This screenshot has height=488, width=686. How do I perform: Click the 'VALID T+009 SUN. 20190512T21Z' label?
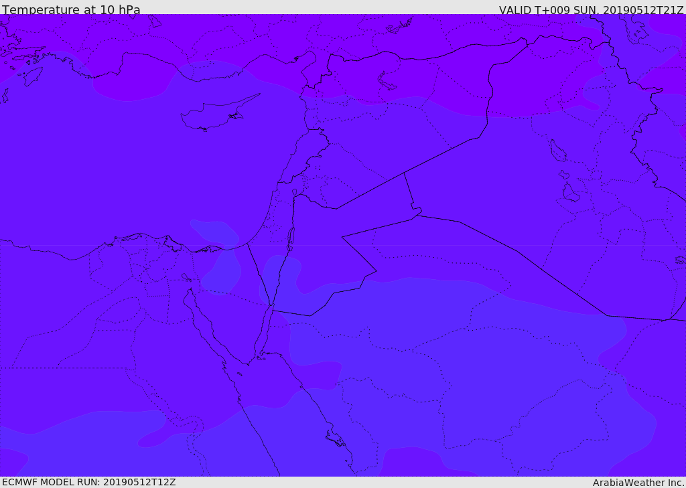pos(591,9)
